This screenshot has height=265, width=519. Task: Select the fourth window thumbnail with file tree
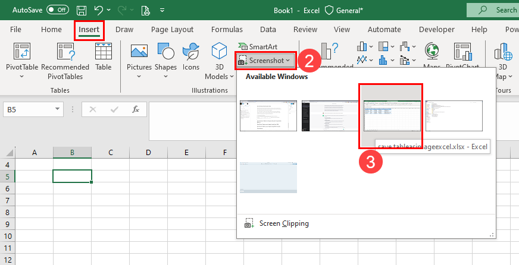click(454, 116)
